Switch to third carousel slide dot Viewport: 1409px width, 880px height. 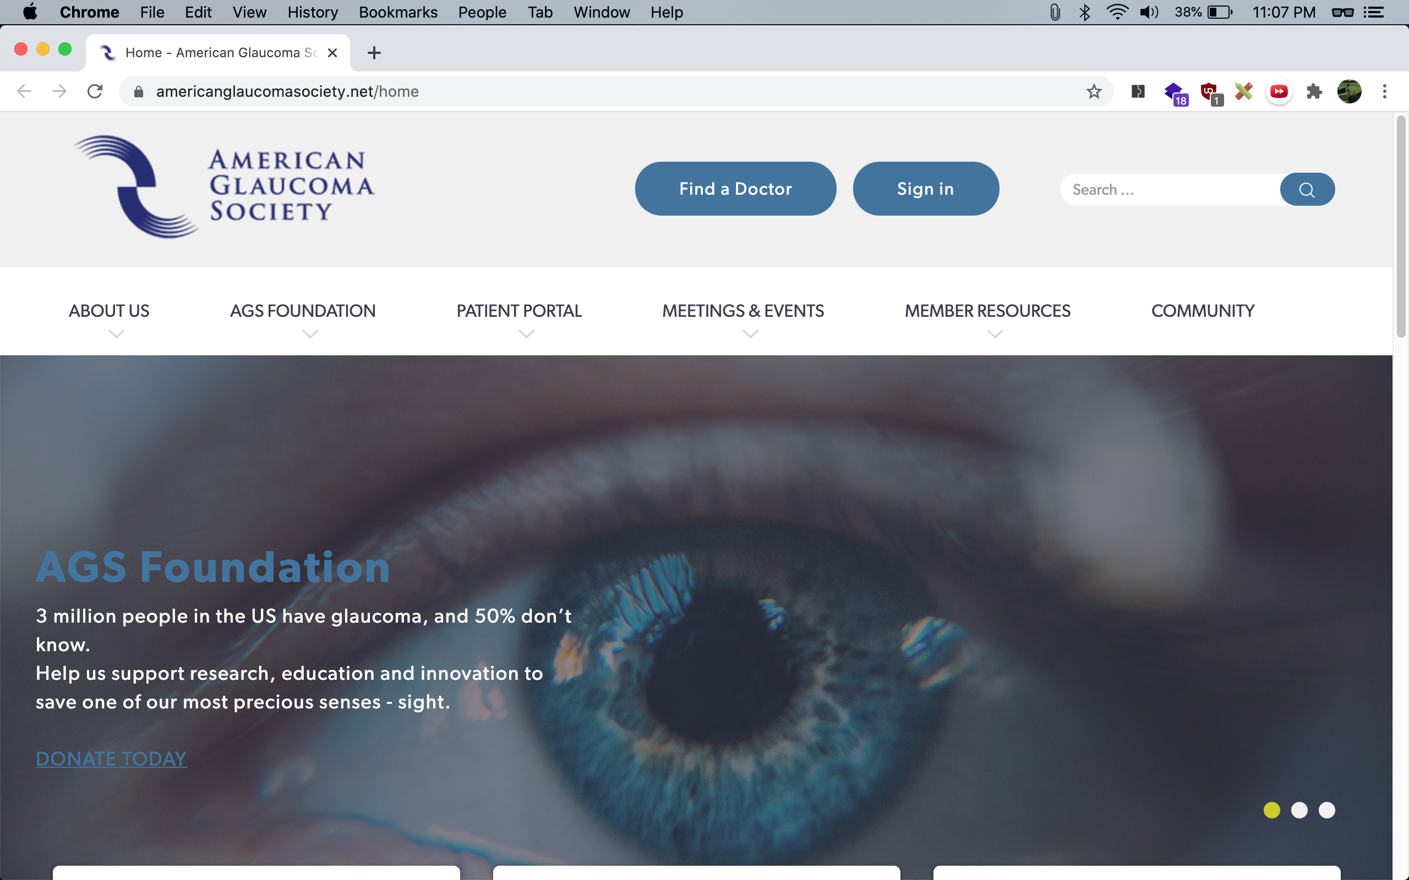pyautogui.click(x=1326, y=810)
